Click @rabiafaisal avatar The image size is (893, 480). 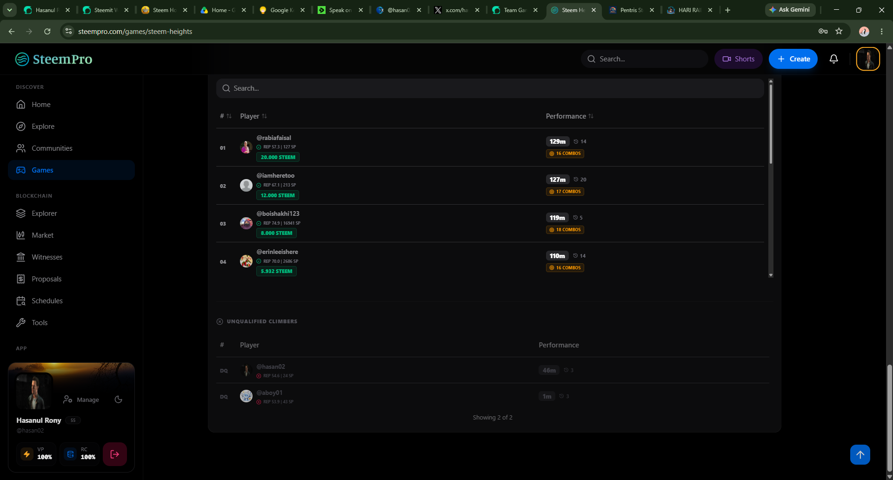point(246,147)
